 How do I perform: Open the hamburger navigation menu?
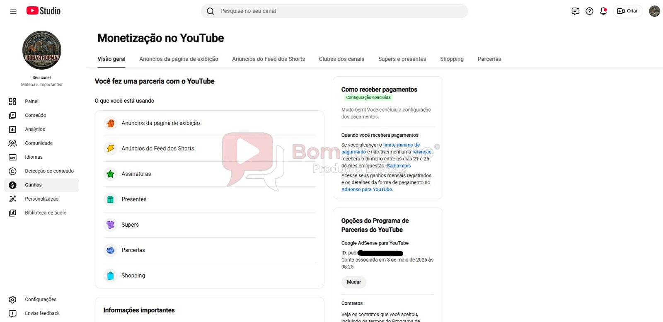pos(13,11)
